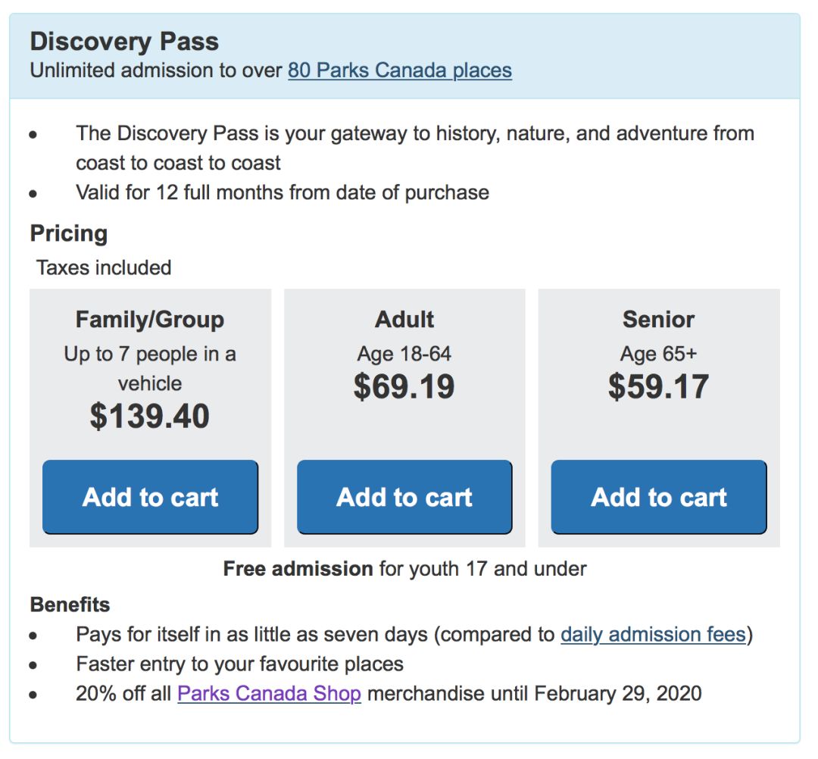The height and width of the screenshot is (759, 818).
Task: Click the Age 18-64 label
Action: 404,354
